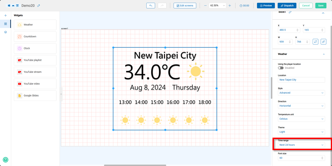Click the plus add icon in sidebar

(x=6, y=16)
